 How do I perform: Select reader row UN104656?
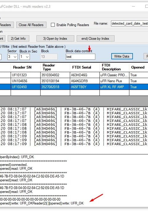74,81
